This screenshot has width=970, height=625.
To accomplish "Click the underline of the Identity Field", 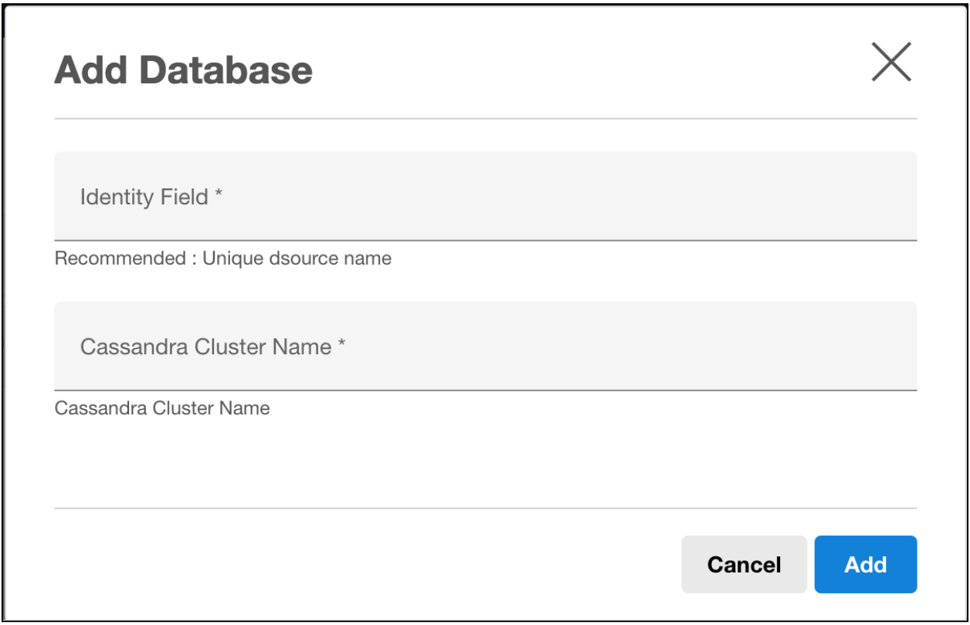I will tap(485, 240).
